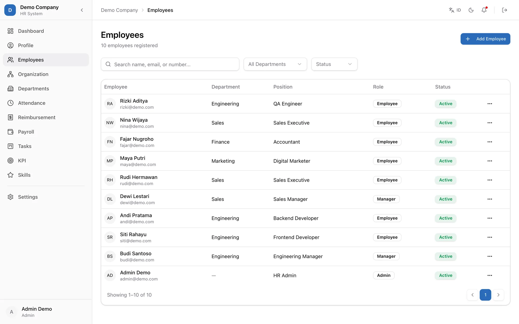Go to next page of results
The width and height of the screenshot is (519, 324).
coord(498,295)
